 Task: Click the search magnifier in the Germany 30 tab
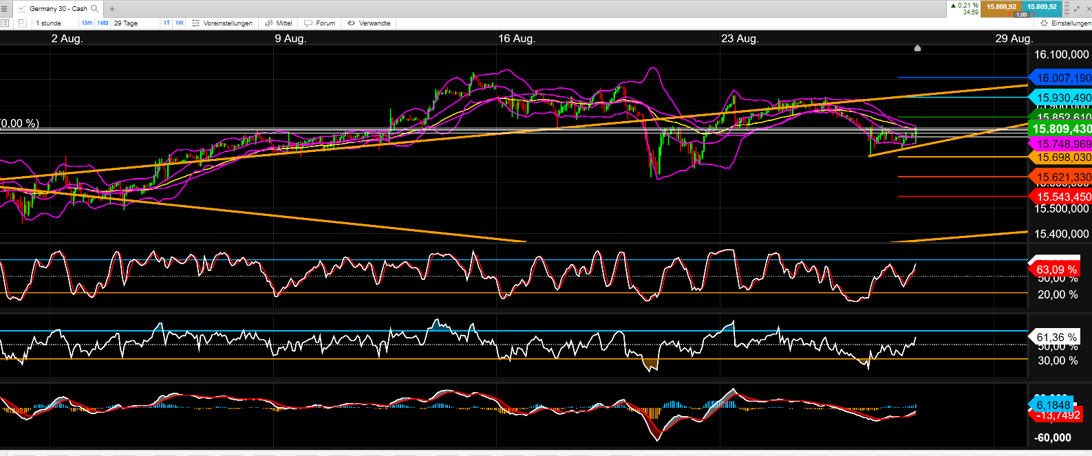click(x=95, y=9)
